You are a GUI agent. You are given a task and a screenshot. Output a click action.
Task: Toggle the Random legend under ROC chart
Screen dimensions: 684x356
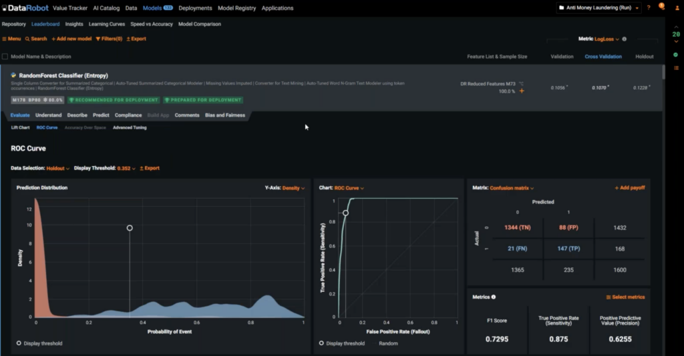pos(385,343)
